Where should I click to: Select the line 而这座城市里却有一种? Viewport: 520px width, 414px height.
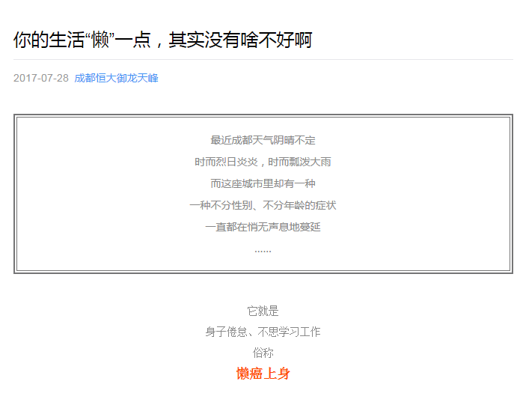263,183
